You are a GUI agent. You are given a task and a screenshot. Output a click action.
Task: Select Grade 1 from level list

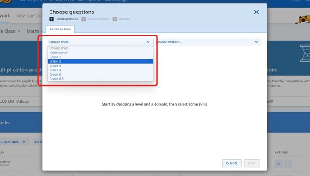(100, 57)
